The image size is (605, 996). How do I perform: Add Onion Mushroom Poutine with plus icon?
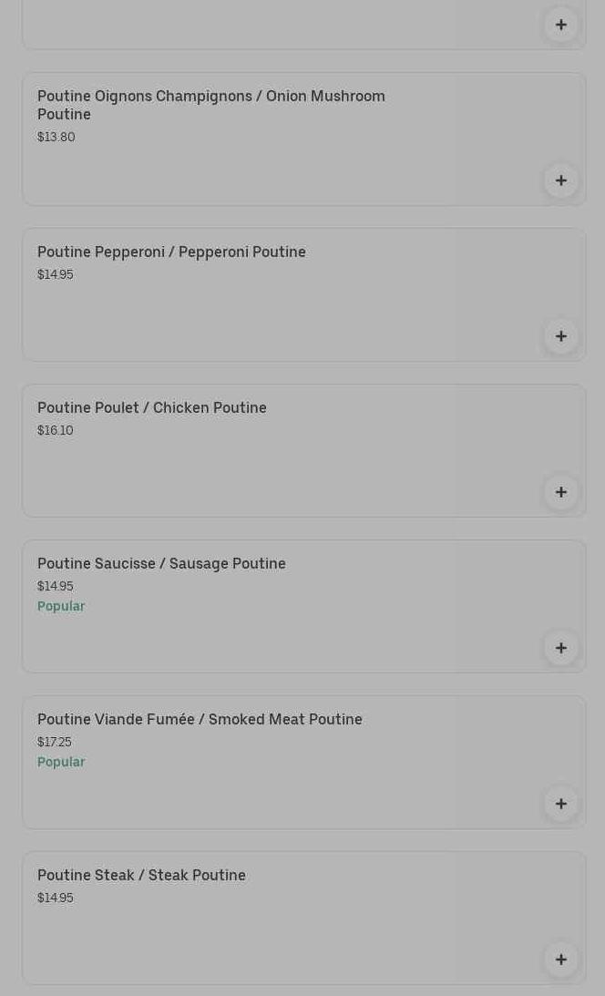560,180
